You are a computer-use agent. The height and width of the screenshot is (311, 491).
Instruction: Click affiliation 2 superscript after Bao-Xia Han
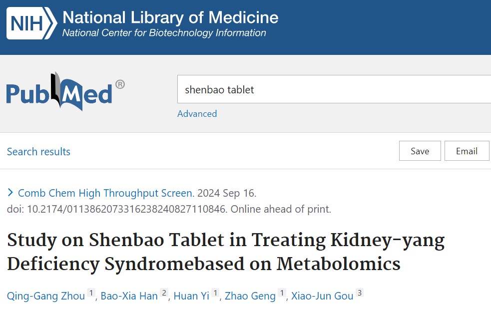pyautogui.click(x=164, y=294)
